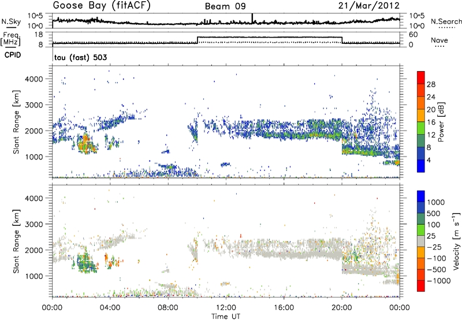Screen dimensions: 462x320
Task: Click the 'Power [dB]' color bar label
Action: click(x=441, y=122)
